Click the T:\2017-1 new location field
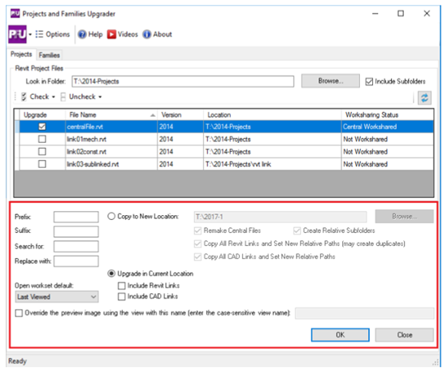This screenshot has height=371, width=447. [280, 217]
